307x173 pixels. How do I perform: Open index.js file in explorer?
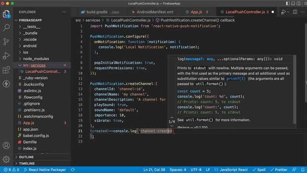click(30, 148)
